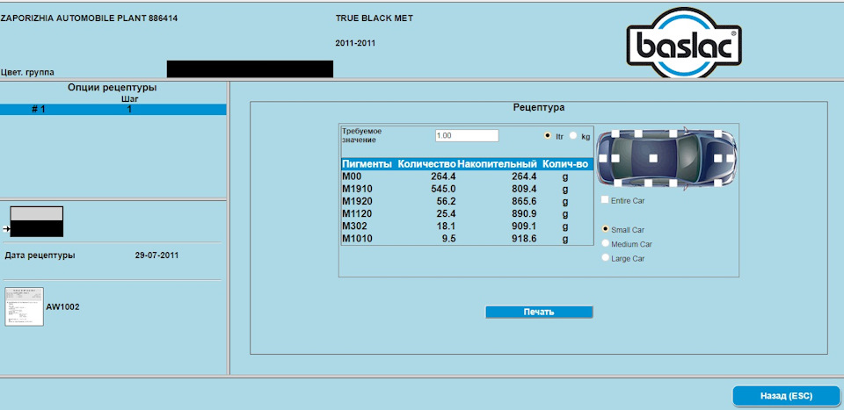Click pigment M1010 in the table

(x=358, y=239)
